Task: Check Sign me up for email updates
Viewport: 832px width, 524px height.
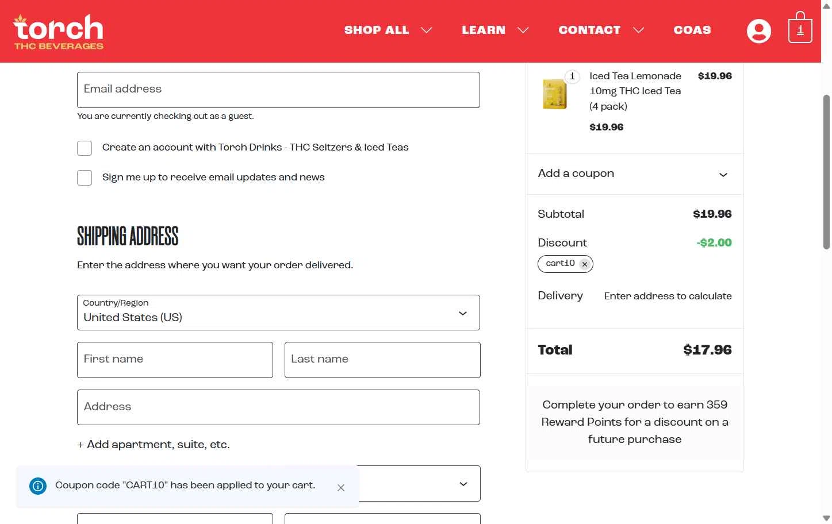Action: tap(85, 178)
